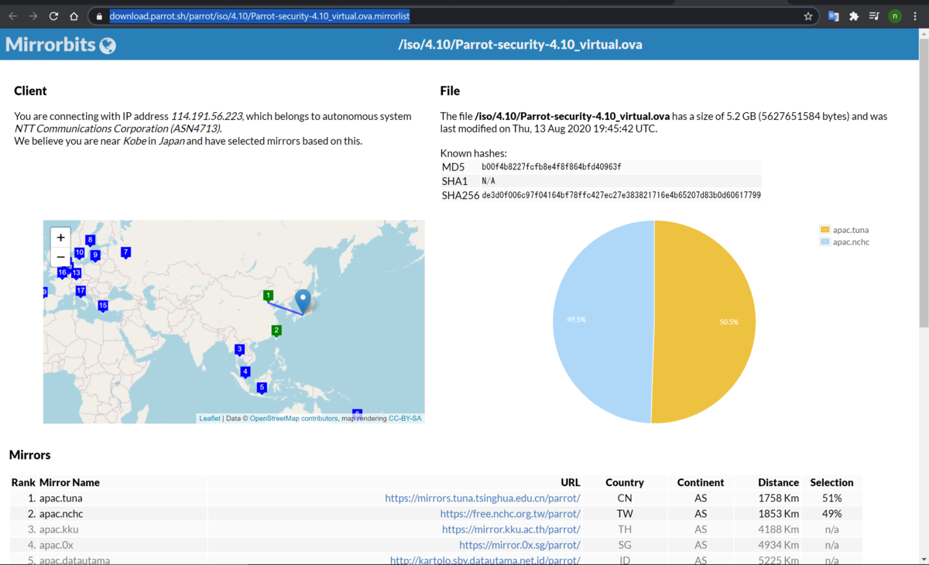Click the yellow apac.tuna legend swatch
Image resolution: width=929 pixels, height=565 pixels.
825,230
